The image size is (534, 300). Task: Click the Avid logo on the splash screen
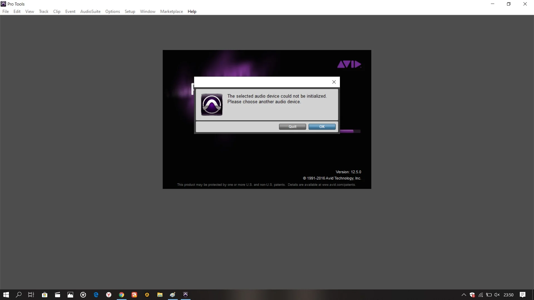349,64
